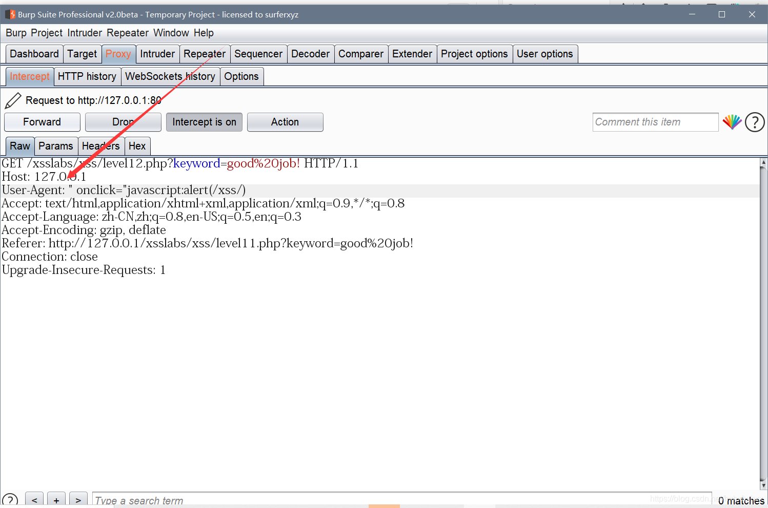The height and width of the screenshot is (508, 768).
Task: Drop the intercepted request
Action: tap(123, 122)
